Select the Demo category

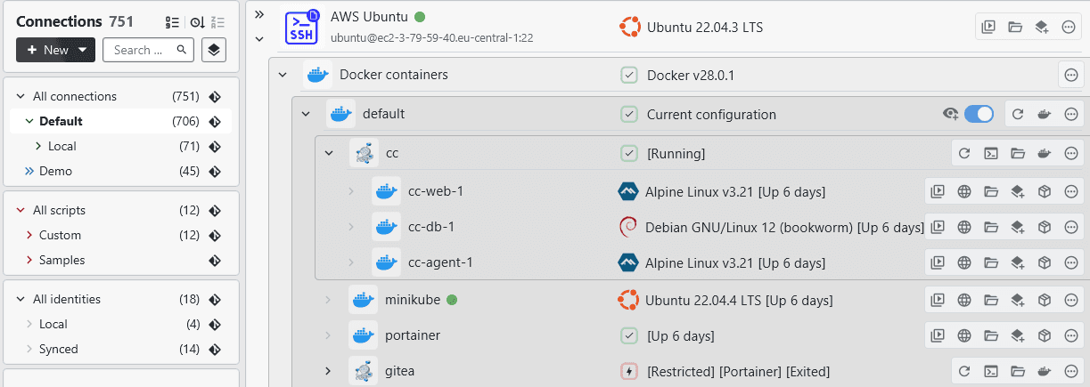(x=55, y=171)
